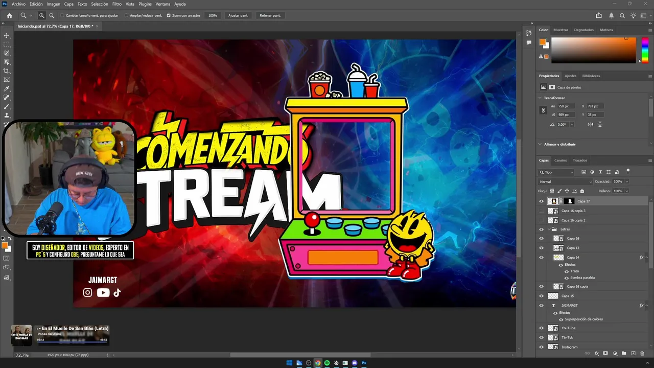The image size is (654, 368).
Task: Enable Cambiar tamaño vent. para ajustar checkbox
Action: (62, 15)
